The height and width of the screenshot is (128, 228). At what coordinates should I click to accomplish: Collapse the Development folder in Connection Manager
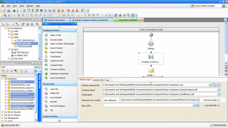pos(6,28)
